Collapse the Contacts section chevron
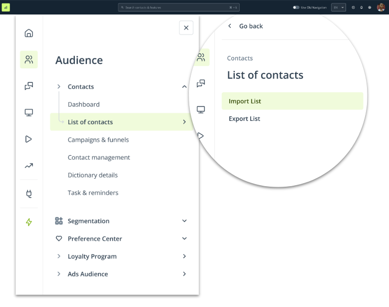The image size is (389, 307). (184, 87)
